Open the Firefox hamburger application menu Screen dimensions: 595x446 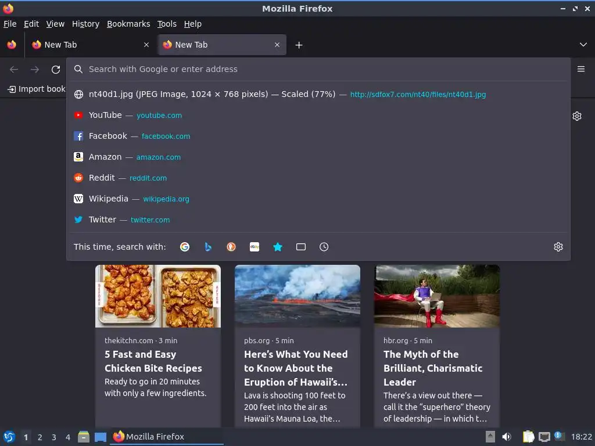click(x=581, y=69)
